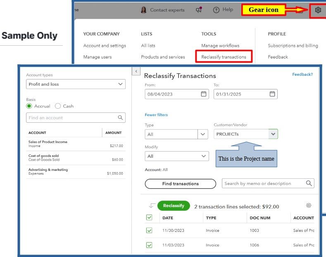Open Subscriptions and billing menu item

click(293, 46)
